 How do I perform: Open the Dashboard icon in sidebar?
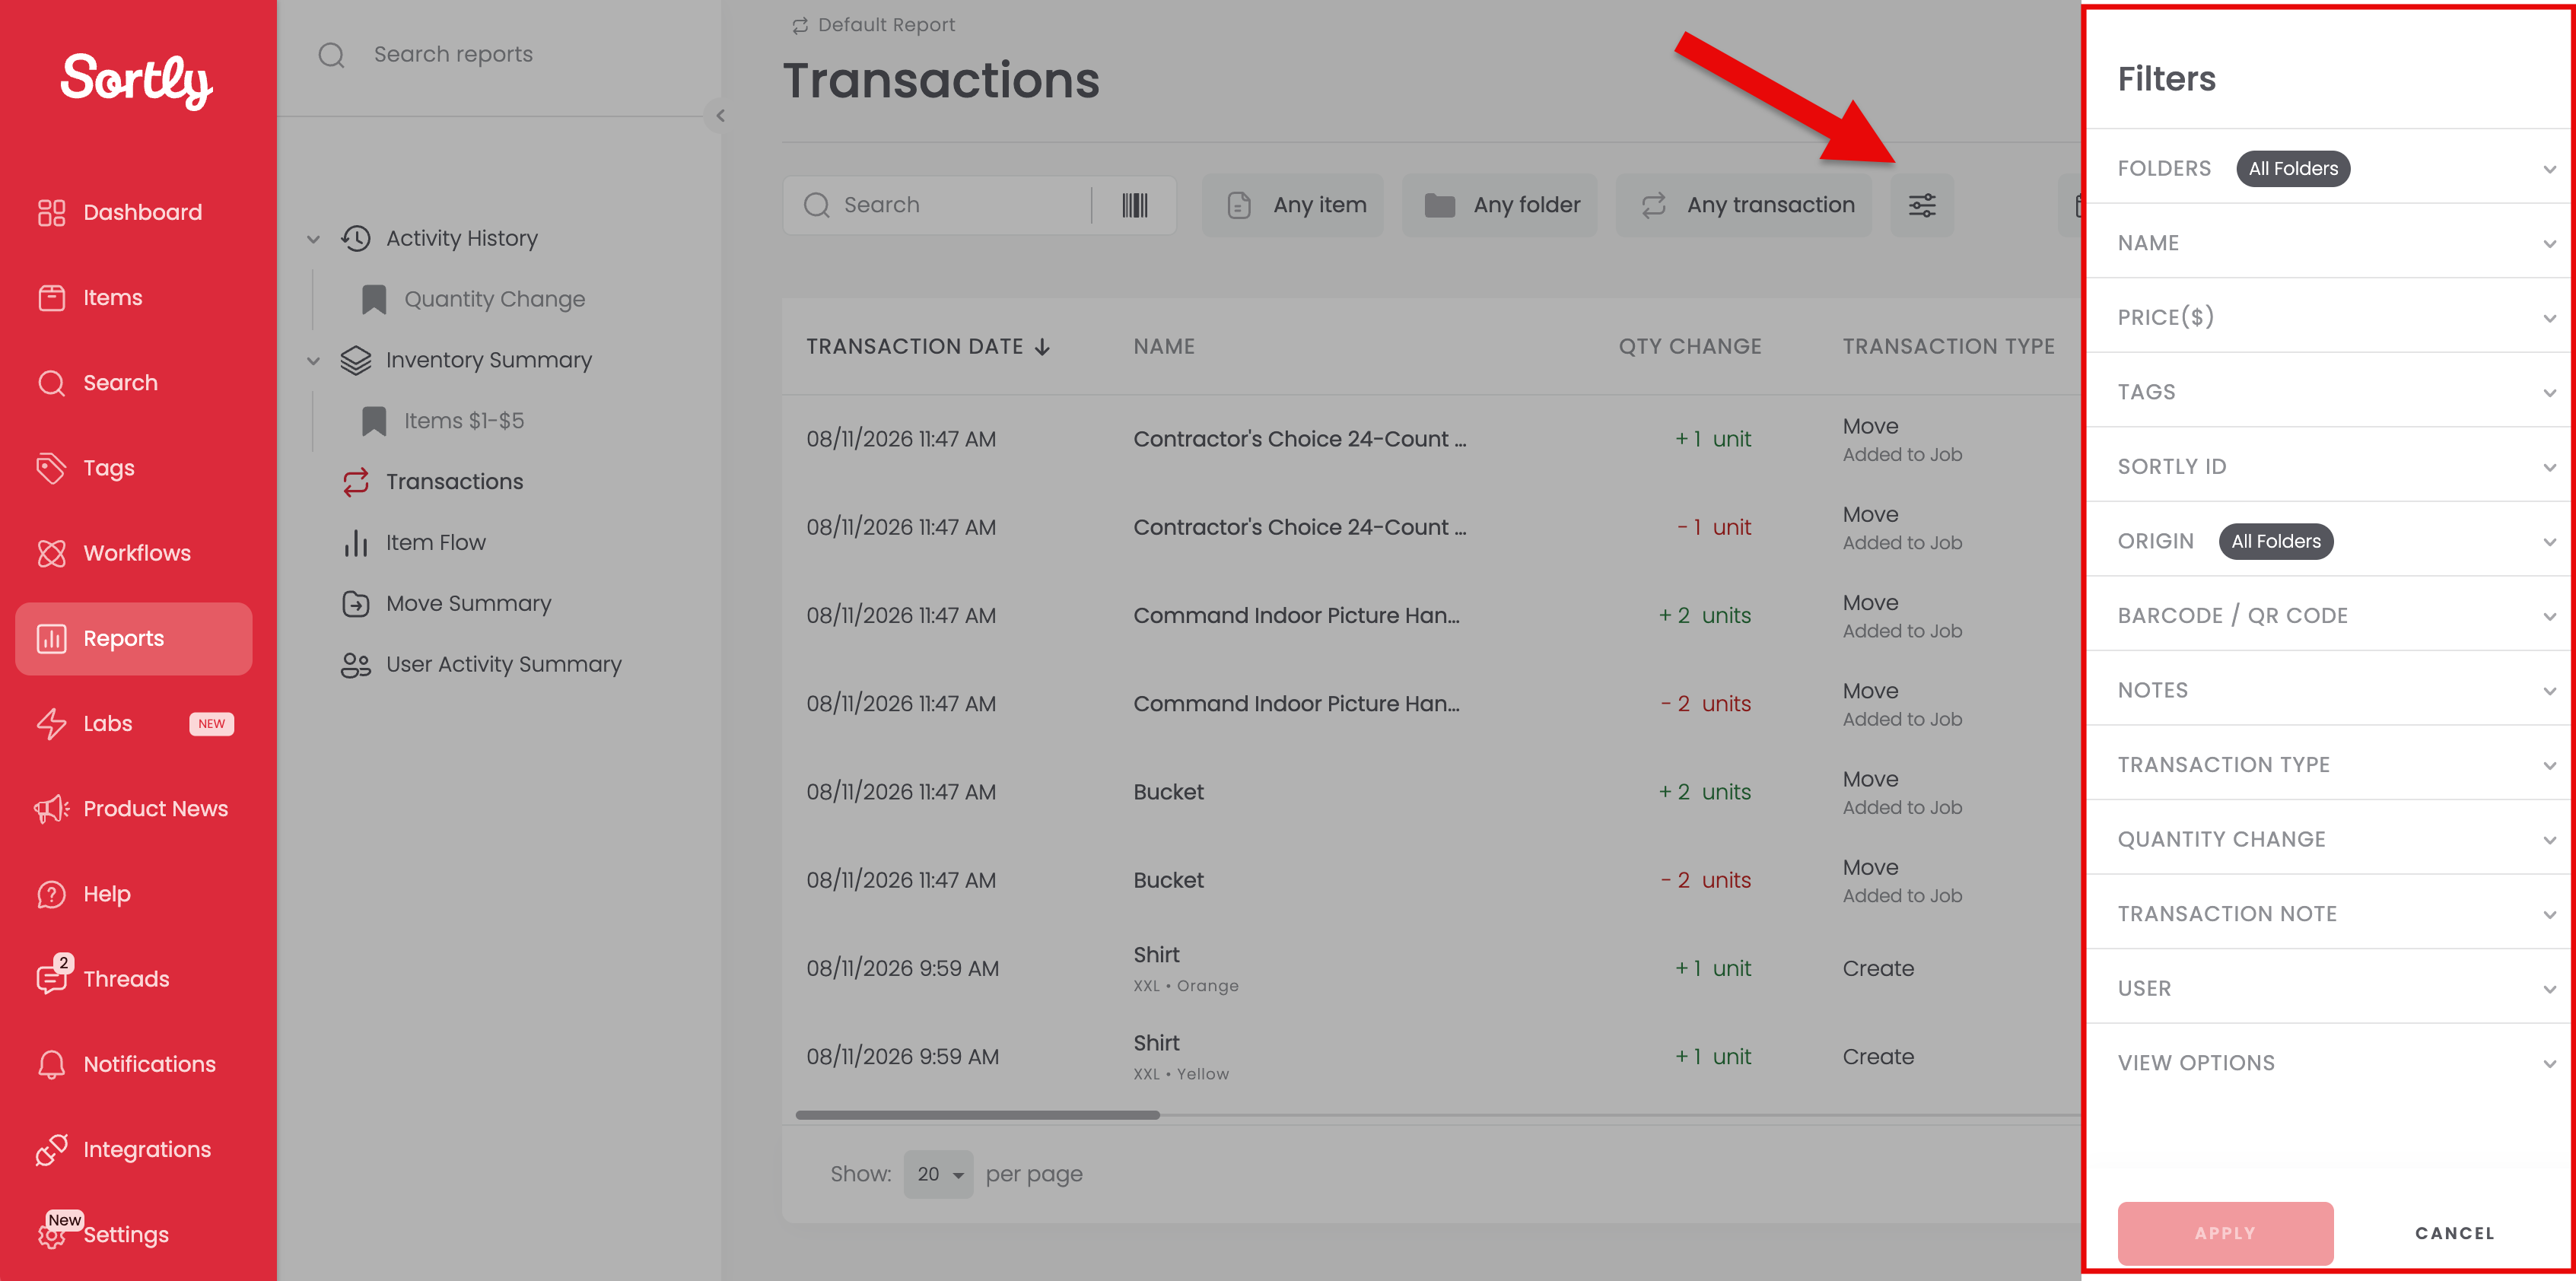click(51, 212)
